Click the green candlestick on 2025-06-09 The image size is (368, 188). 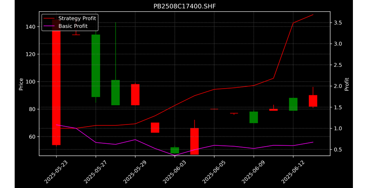click(x=254, y=117)
